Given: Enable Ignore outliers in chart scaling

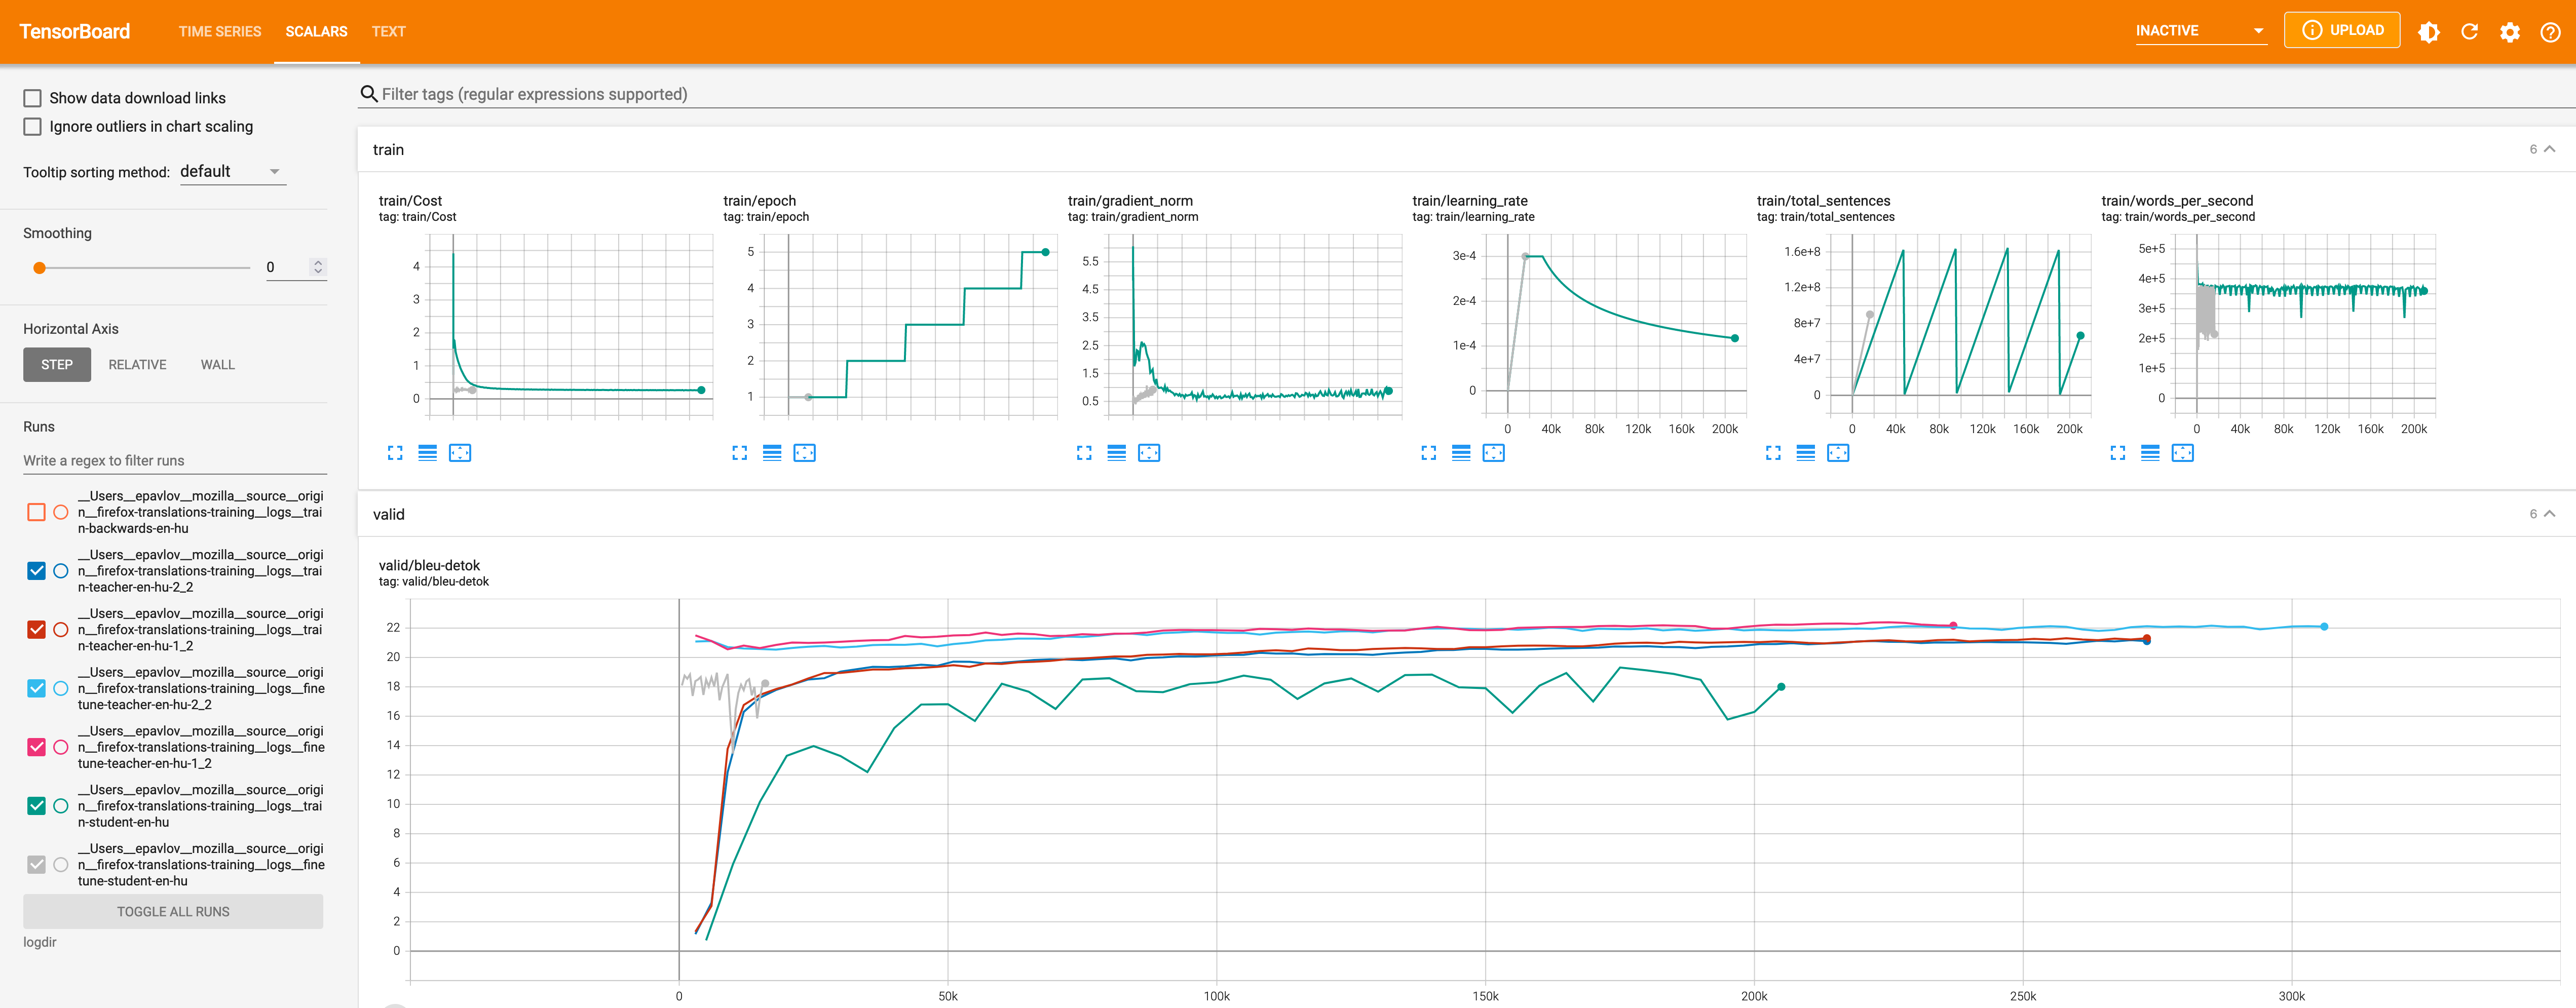Looking at the screenshot, I should (x=33, y=127).
